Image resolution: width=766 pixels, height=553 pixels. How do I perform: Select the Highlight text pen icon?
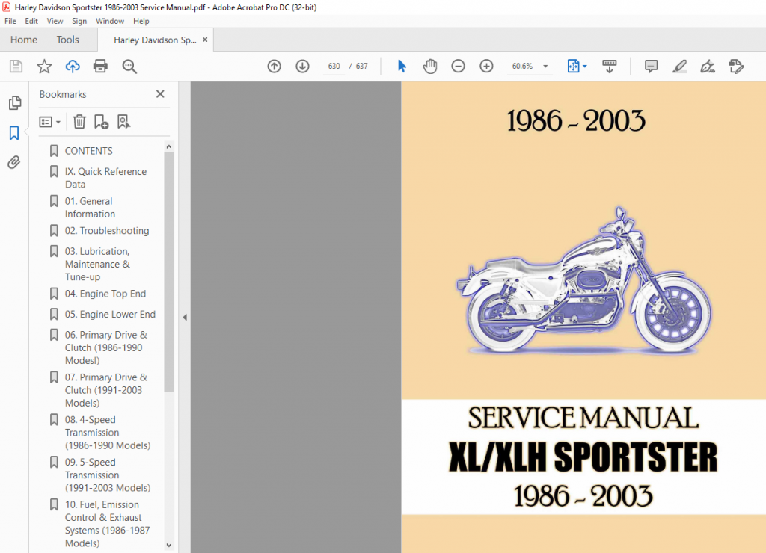(x=679, y=66)
